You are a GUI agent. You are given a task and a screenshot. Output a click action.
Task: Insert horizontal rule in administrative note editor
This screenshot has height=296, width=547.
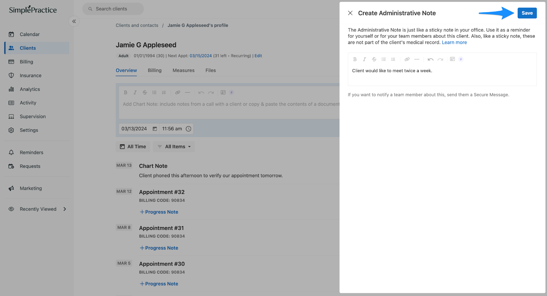click(x=417, y=59)
